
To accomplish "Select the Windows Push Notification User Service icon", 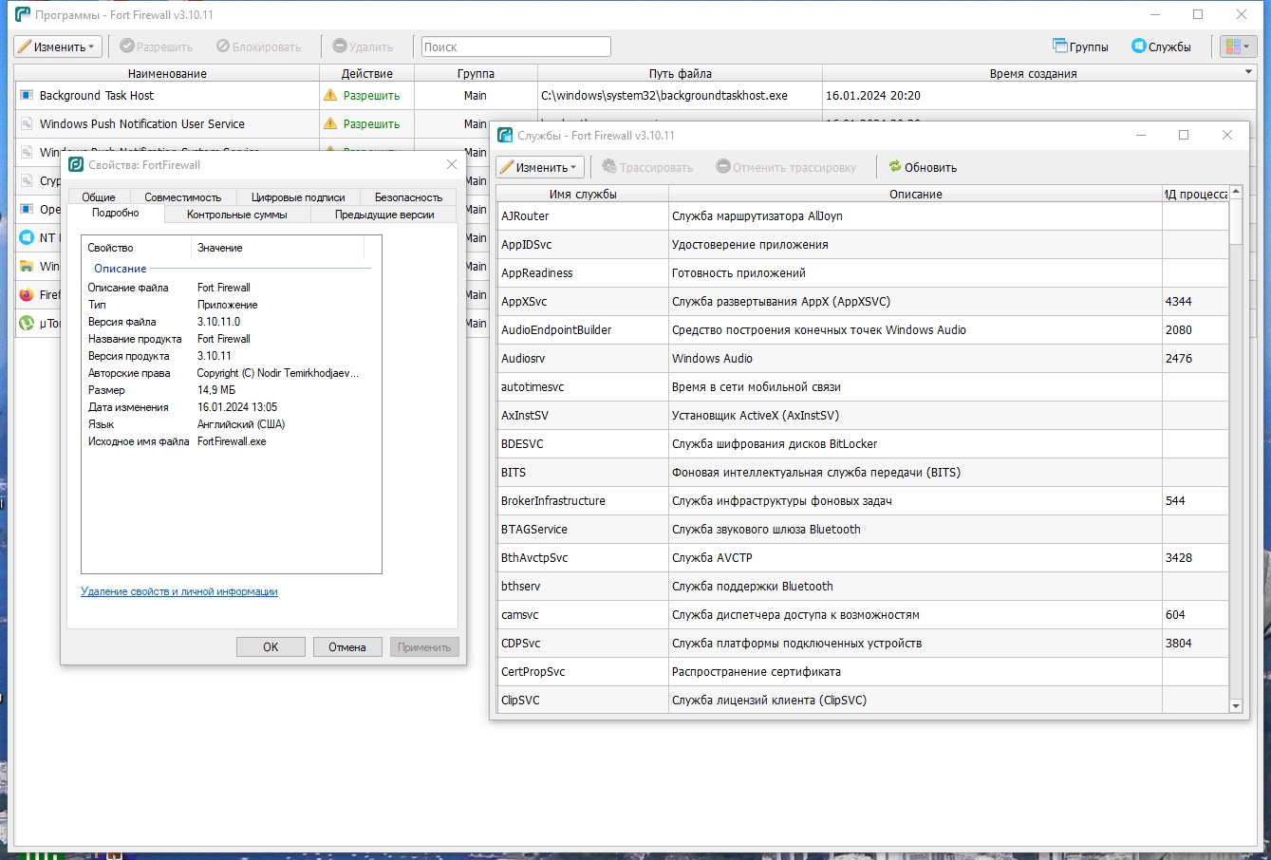I will [x=27, y=123].
